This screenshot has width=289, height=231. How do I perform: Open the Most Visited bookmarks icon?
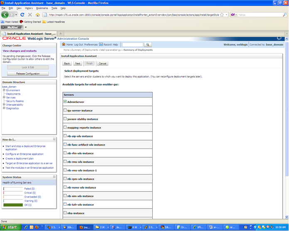click(2, 22)
